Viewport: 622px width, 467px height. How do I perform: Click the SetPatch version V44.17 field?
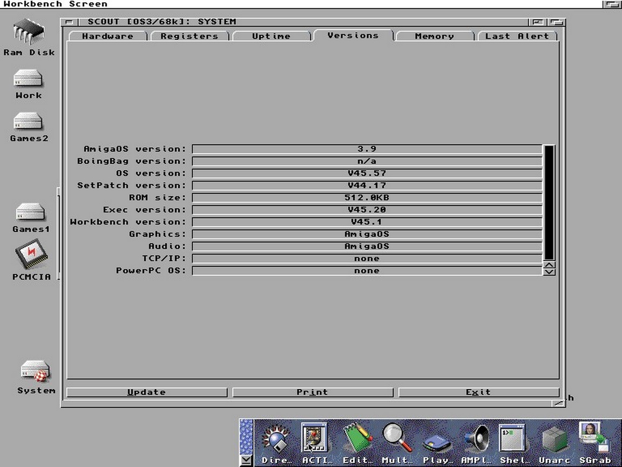367,185
